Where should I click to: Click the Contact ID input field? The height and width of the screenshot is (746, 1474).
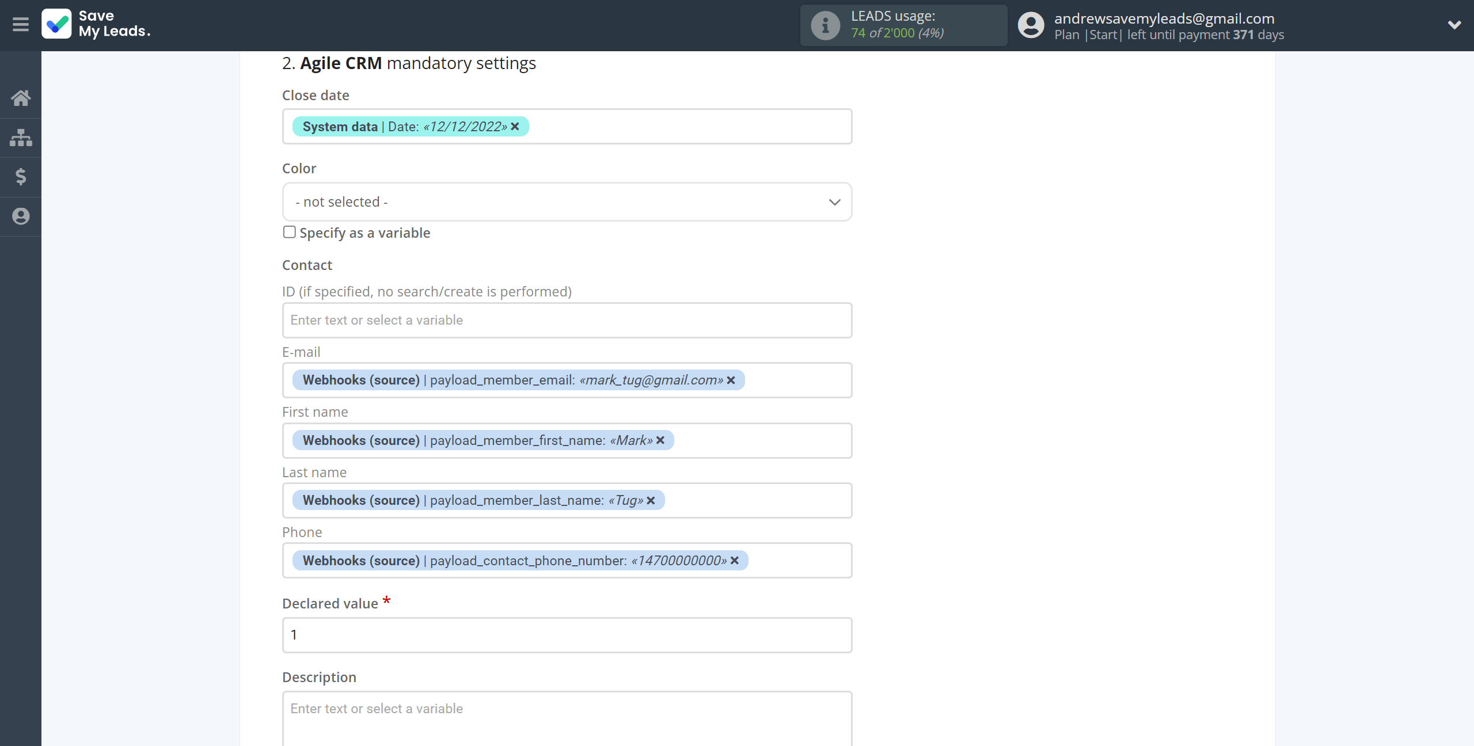click(x=567, y=320)
